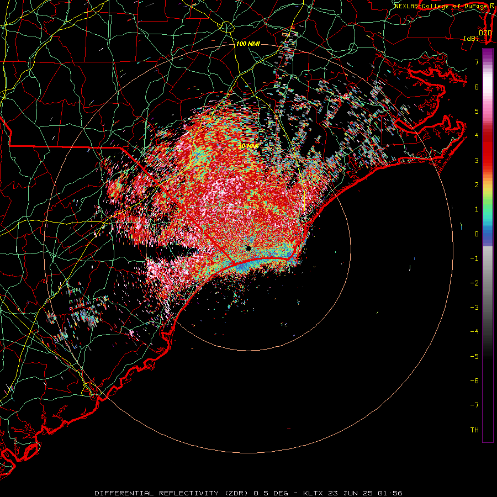Click the -5 dB scale tick label
This screenshot has height=497, width=497.
[x=474, y=356]
